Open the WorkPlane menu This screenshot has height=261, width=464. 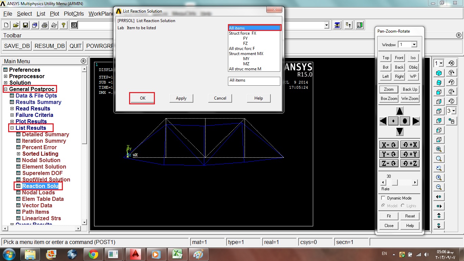101,14
